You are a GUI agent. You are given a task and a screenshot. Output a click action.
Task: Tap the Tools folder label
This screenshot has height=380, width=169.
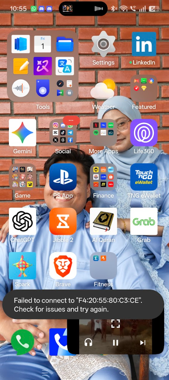pyautogui.click(x=43, y=107)
